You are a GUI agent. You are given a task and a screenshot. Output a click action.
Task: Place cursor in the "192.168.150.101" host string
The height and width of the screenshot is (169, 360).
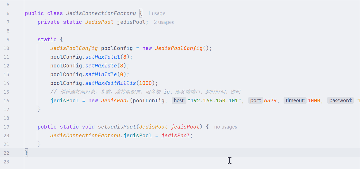[x=214, y=101]
